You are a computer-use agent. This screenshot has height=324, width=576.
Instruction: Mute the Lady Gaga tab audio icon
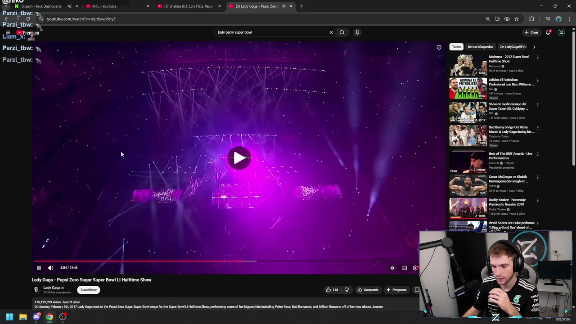pos(283,6)
